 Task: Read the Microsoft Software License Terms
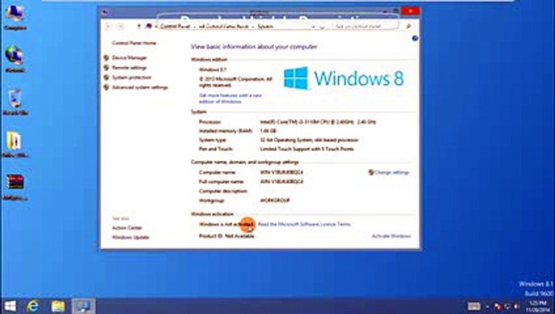304,224
